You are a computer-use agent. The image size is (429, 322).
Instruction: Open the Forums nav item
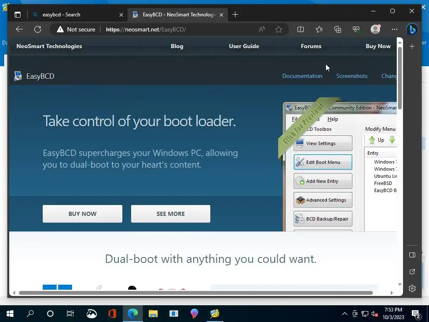(x=311, y=46)
